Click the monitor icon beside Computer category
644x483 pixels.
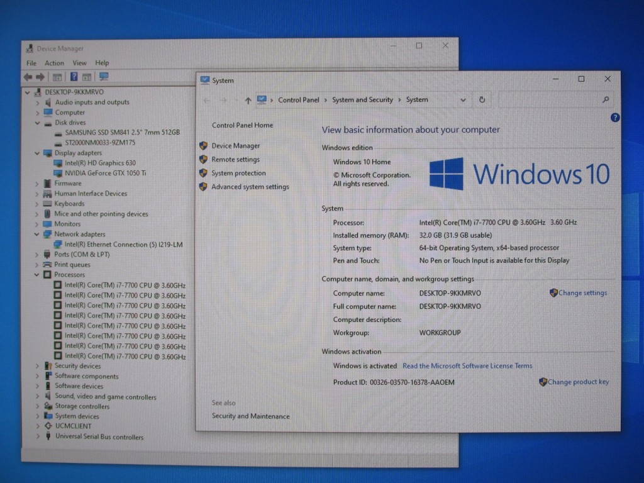(48, 112)
